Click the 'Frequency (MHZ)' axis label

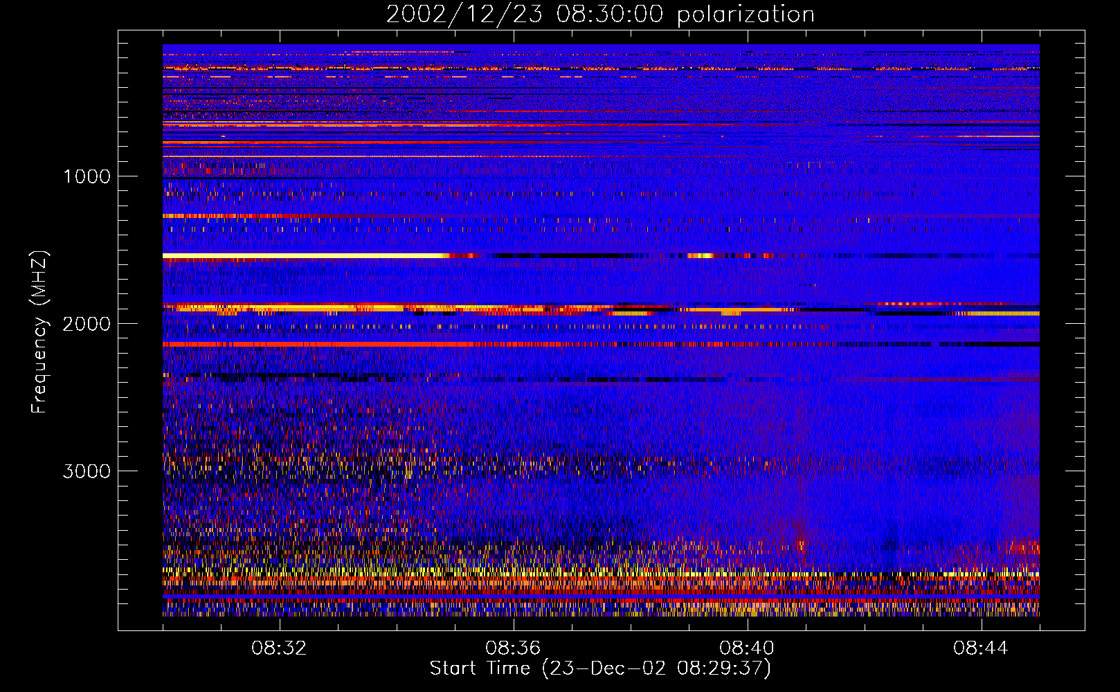pyautogui.click(x=40, y=332)
